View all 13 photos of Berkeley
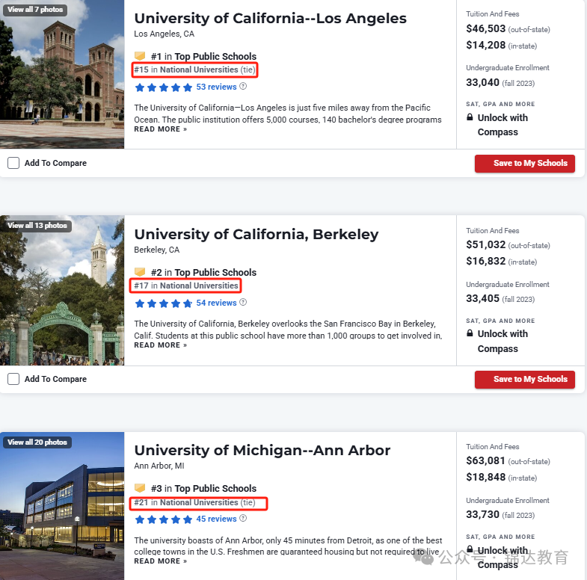This screenshot has width=587, height=580. tap(37, 225)
